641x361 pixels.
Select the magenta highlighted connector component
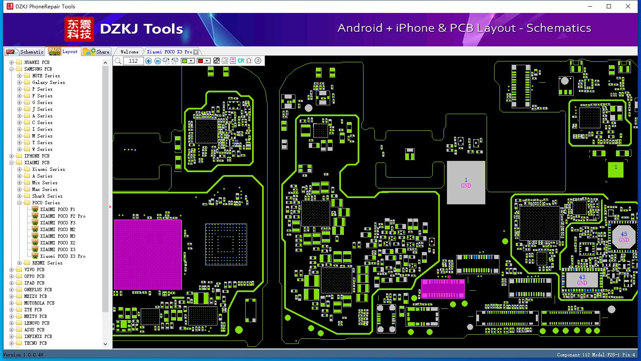443,288
